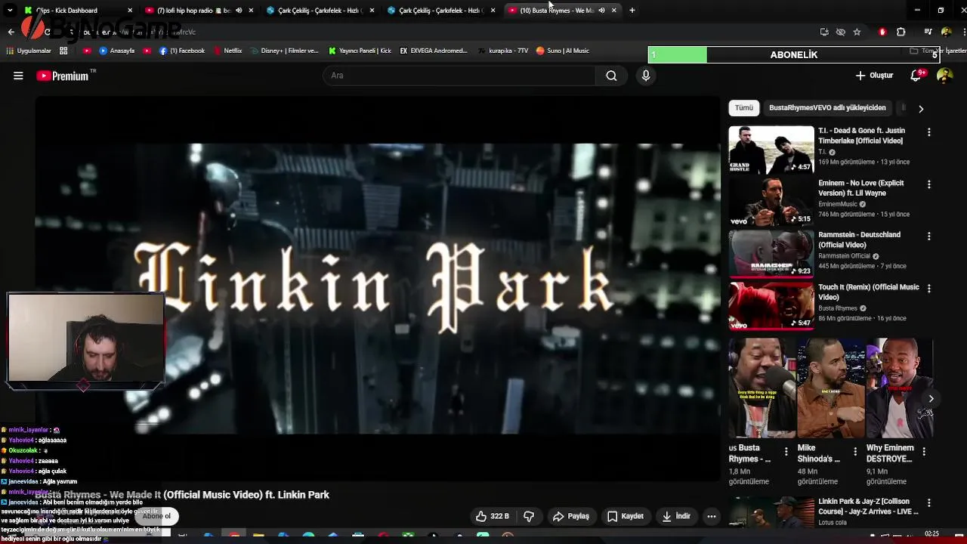Go back with browser back arrow
967x544 pixels.
click(11, 32)
